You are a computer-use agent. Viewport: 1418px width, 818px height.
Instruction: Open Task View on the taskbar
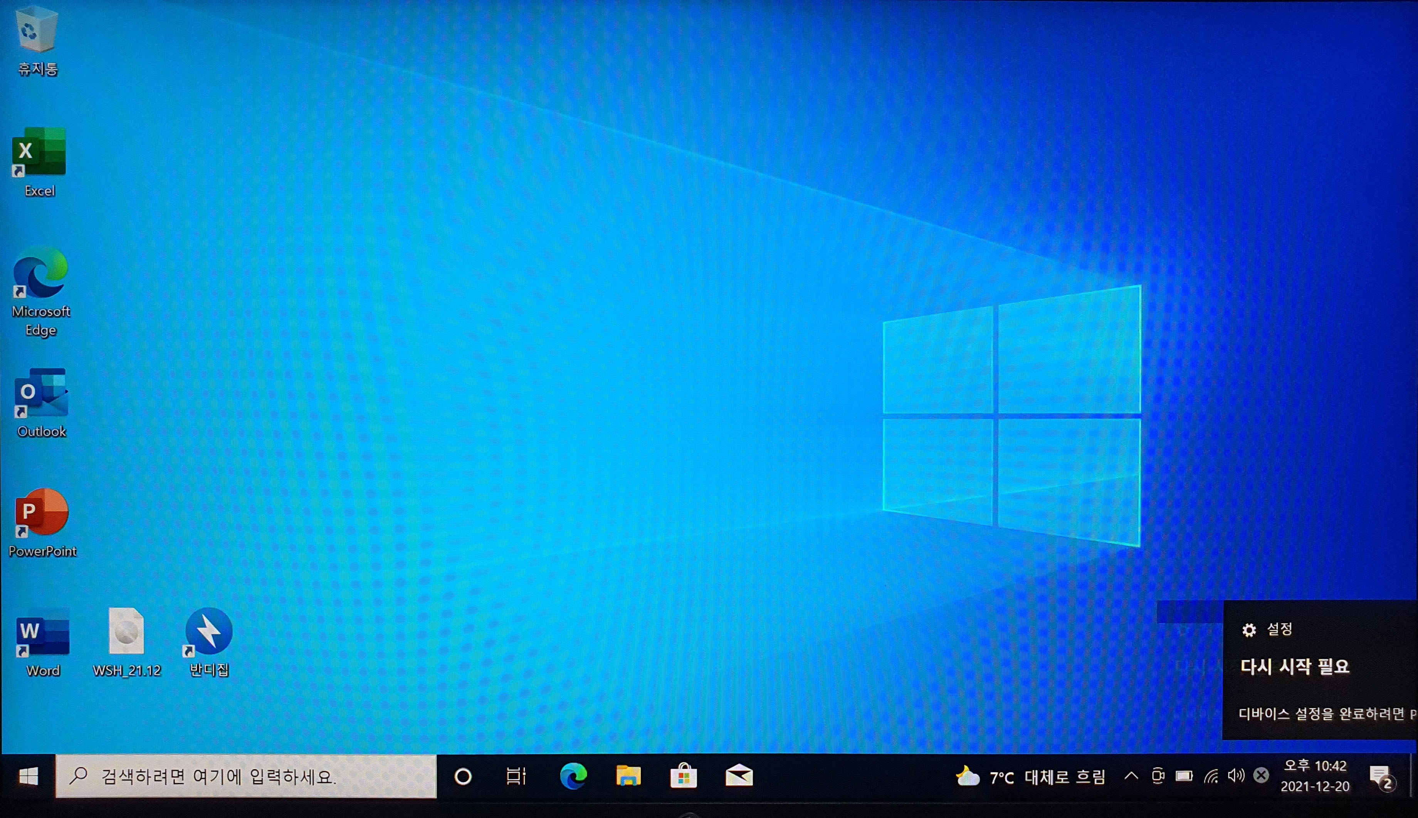(x=516, y=776)
